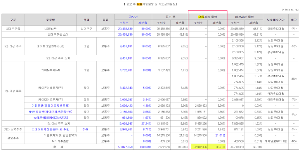Select the 주5) note cell
300x151 pixels.
[293, 141]
